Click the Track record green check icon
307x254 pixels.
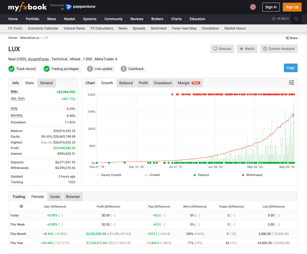click(11, 69)
